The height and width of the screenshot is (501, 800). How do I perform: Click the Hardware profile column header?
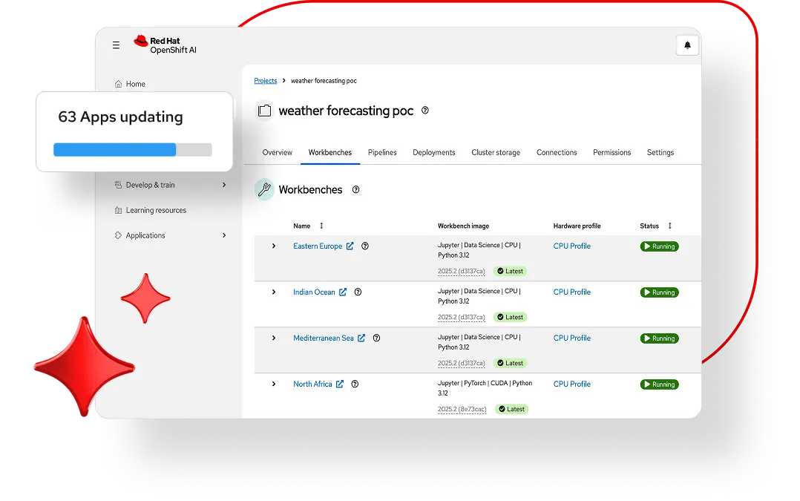tap(577, 226)
